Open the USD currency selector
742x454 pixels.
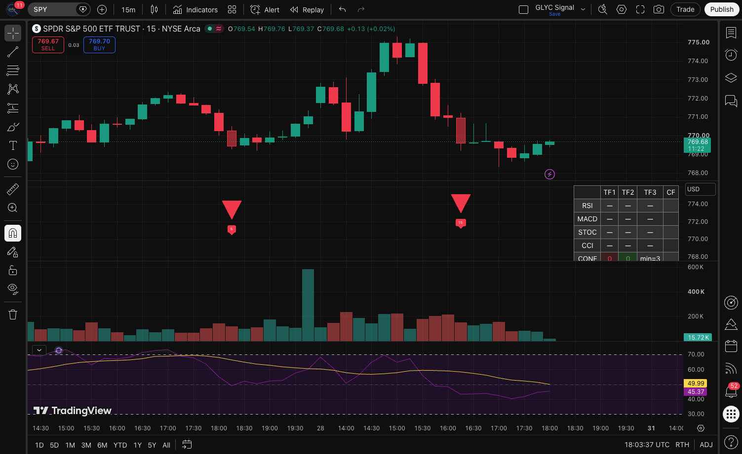700,189
